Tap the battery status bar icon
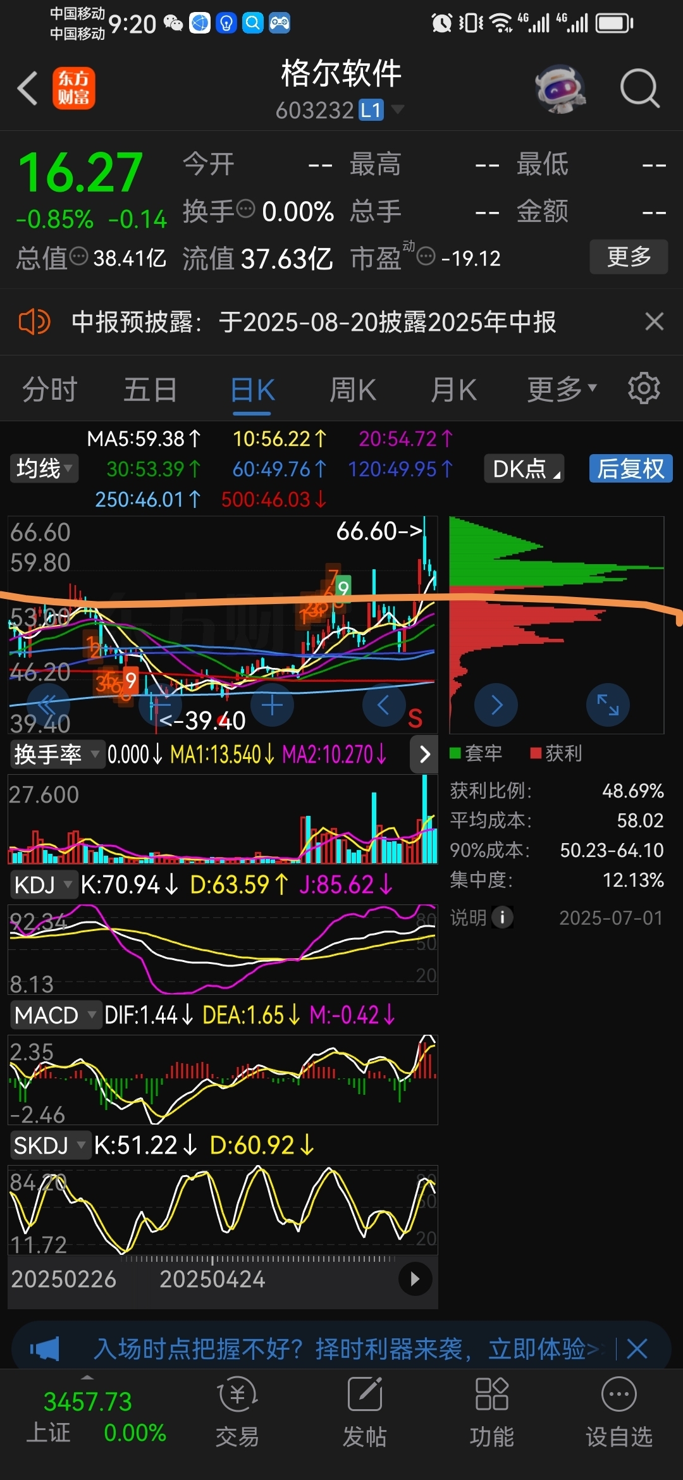Viewport: 683px width, 1480px height. [615, 23]
